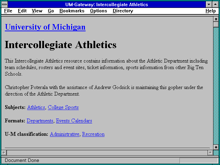The width and height of the screenshot is (220, 165).
Task: Open the Bookmarks menu
Action: coord(72,11)
